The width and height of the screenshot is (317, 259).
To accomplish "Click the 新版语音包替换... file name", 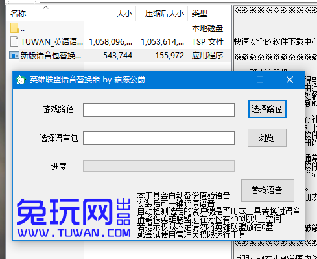I will point(51,56).
